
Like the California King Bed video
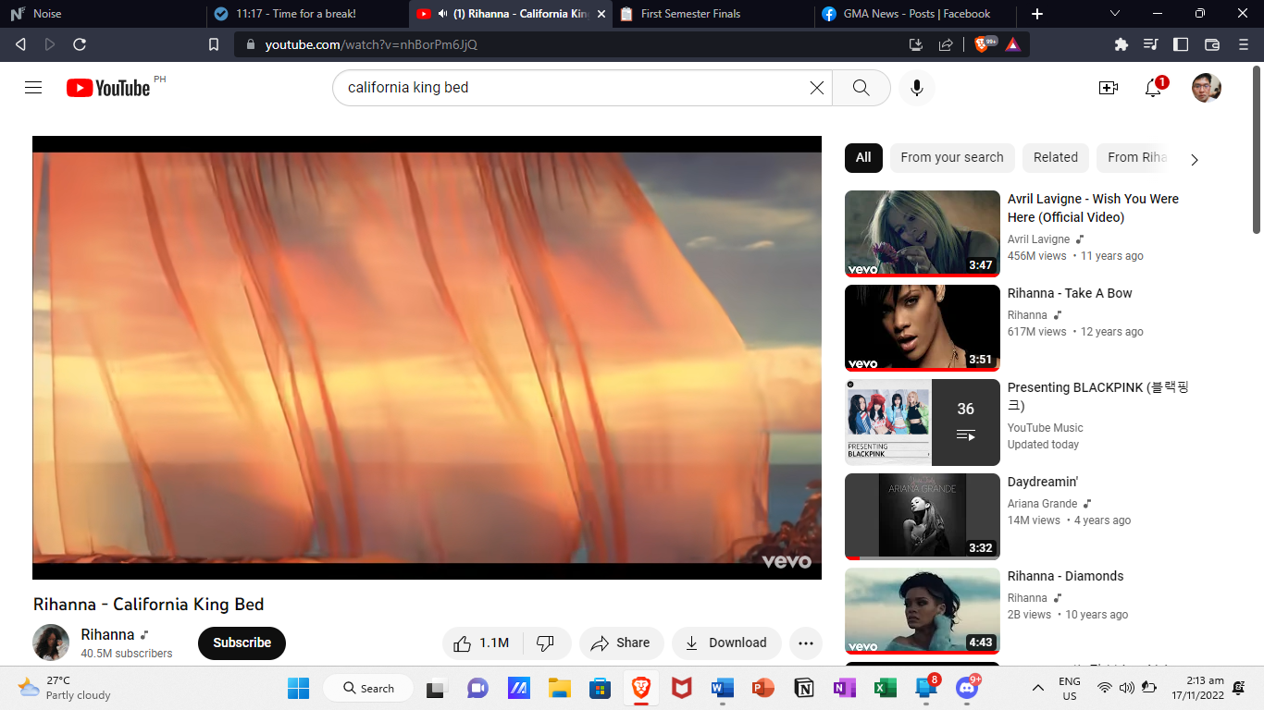[483, 643]
